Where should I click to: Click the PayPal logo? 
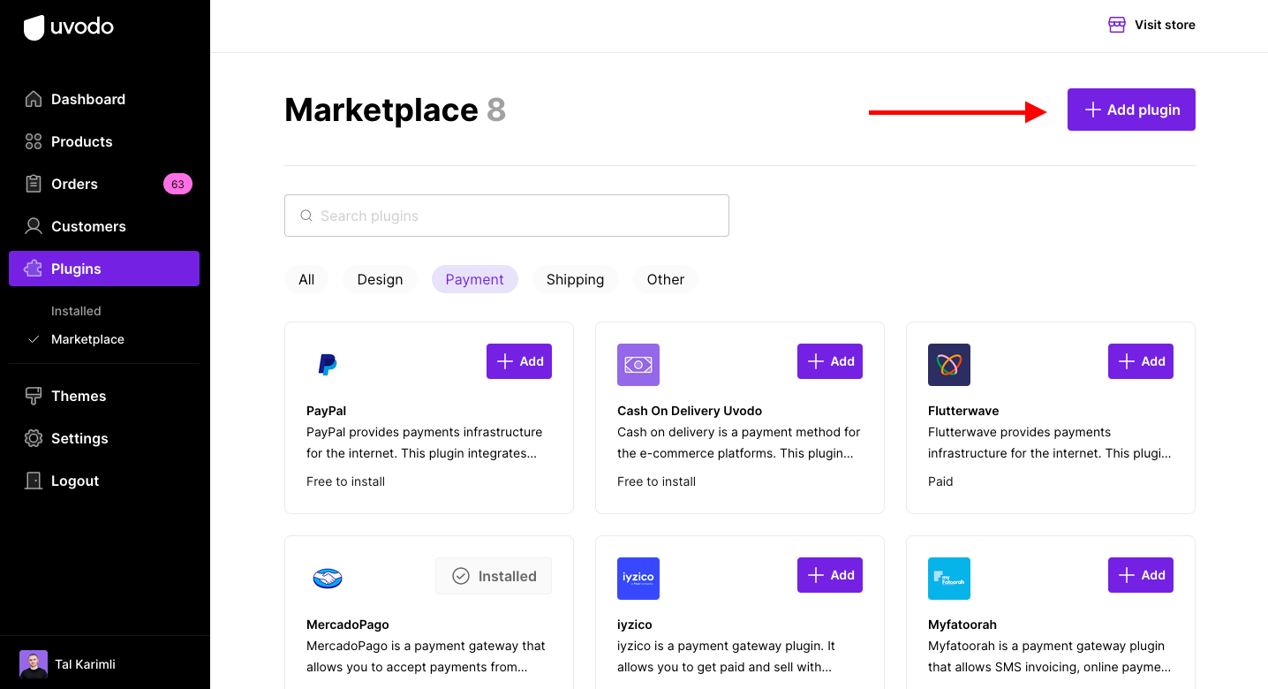coord(328,365)
